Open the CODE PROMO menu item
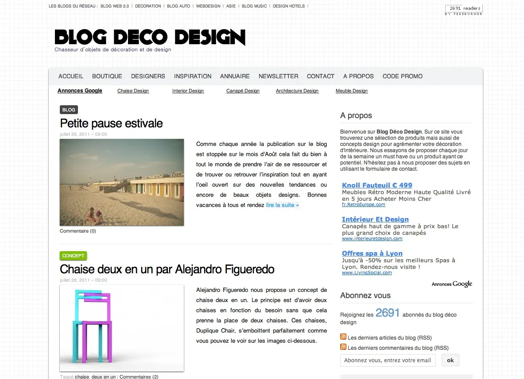Viewport: 524px width, 379px height. 402,77
